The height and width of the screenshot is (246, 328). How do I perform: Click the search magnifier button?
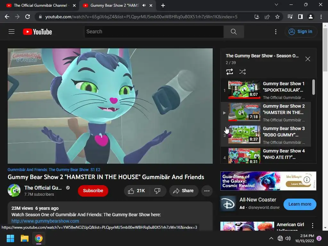(234, 32)
